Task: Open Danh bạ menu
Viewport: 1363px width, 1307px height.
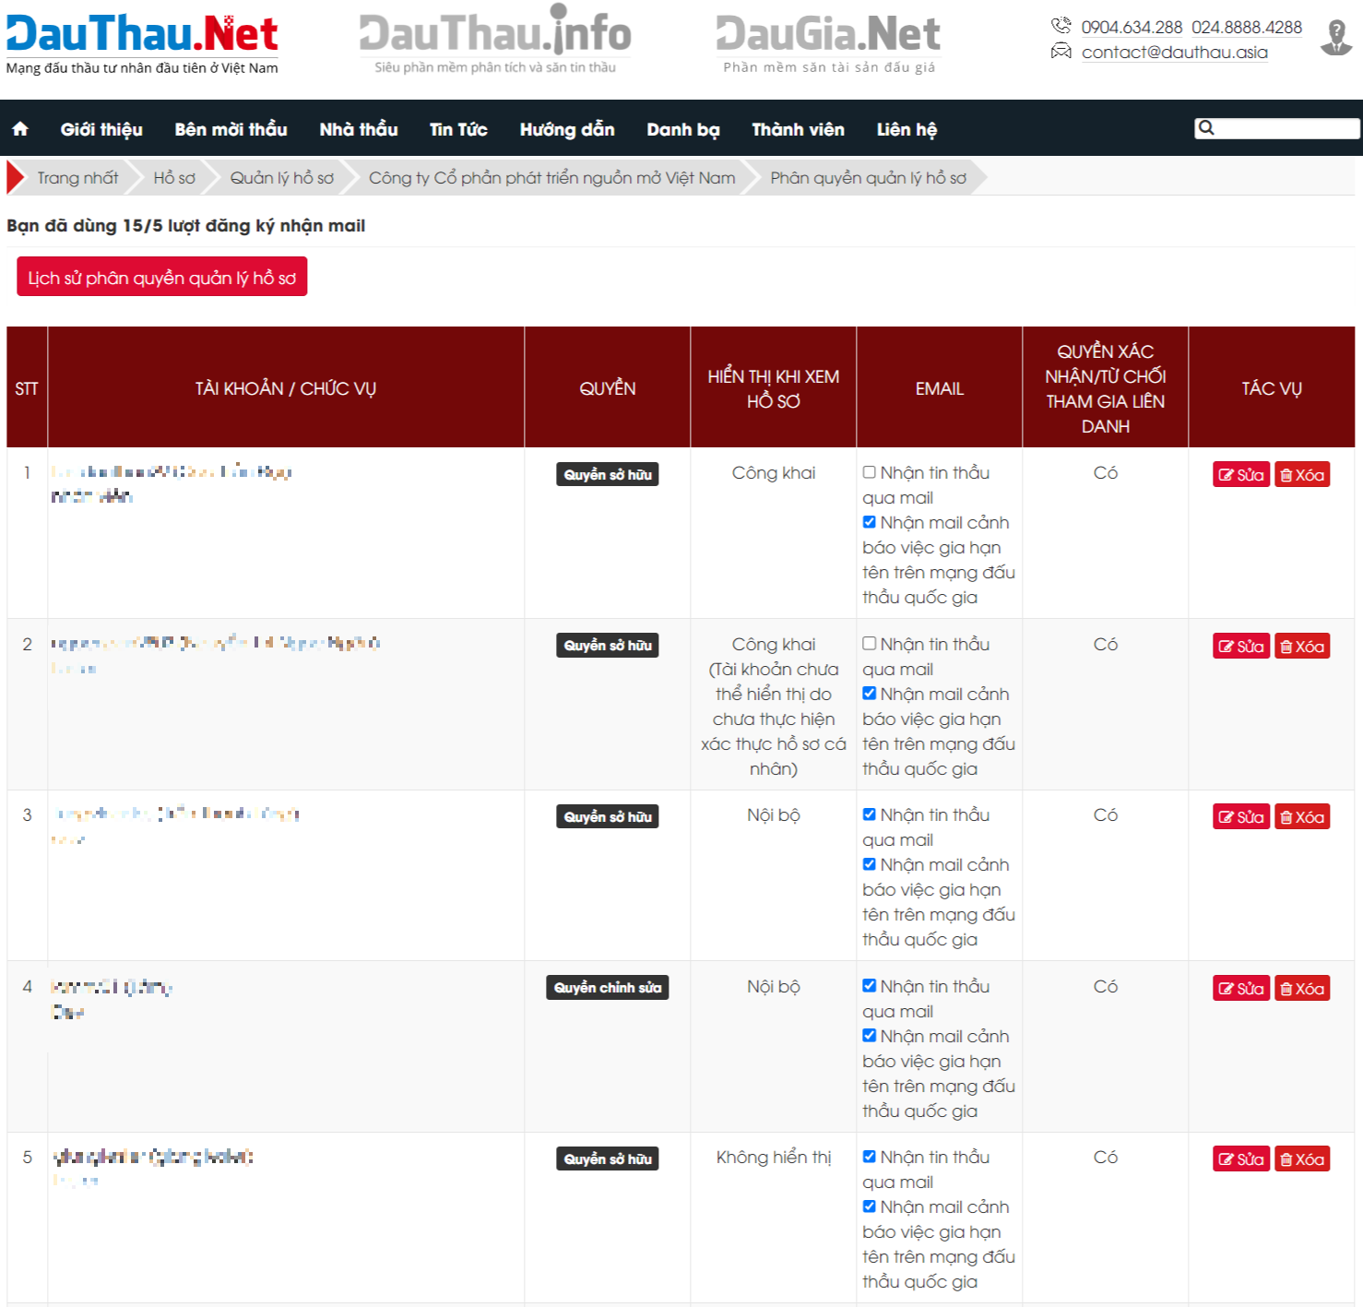Action: tap(683, 129)
